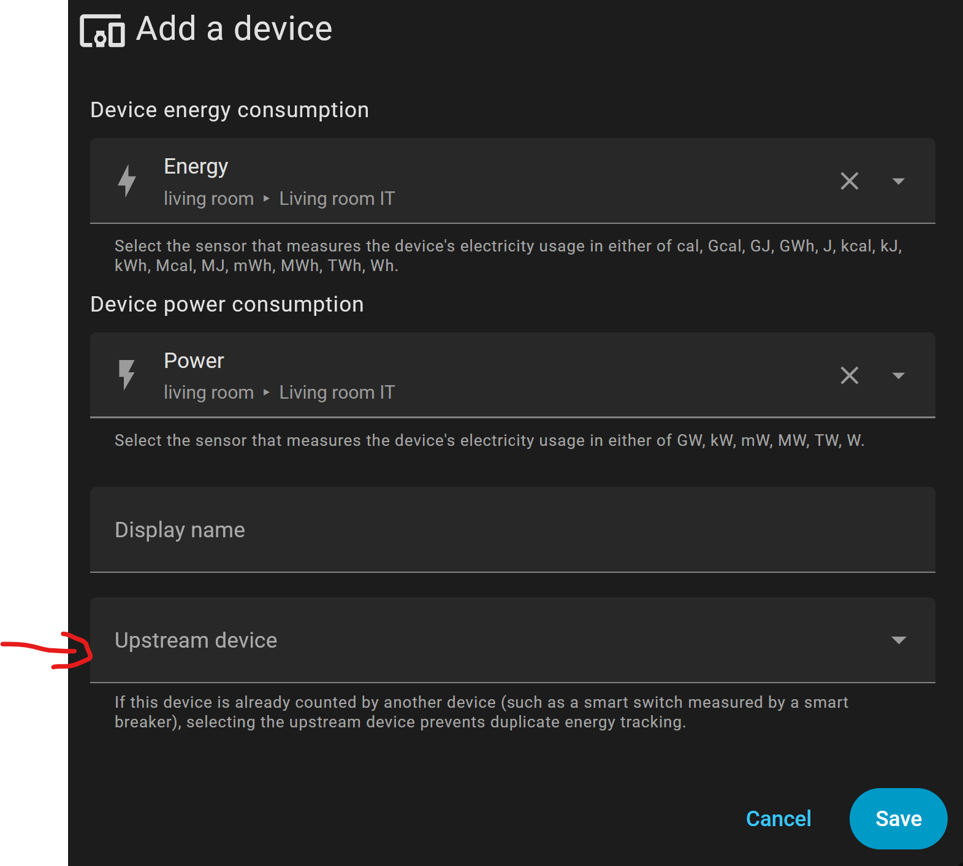Click the Power flash icon
The image size is (963, 866).
coord(127,375)
